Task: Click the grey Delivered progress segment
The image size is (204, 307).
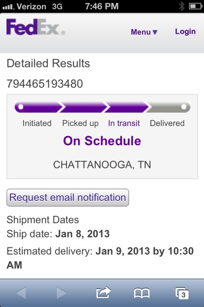Action: click(169, 107)
